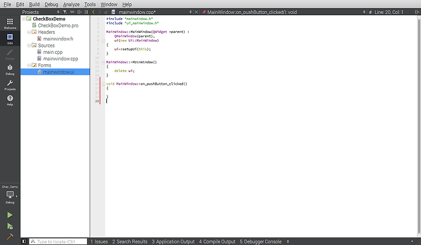Click the Type to locate search field
This screenshot has height=245, width=421.
(x=58, y=241)
